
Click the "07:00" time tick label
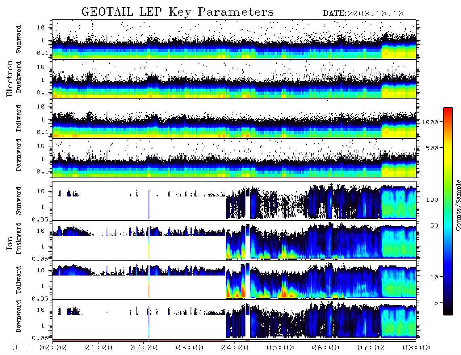(x=371, y=348)
